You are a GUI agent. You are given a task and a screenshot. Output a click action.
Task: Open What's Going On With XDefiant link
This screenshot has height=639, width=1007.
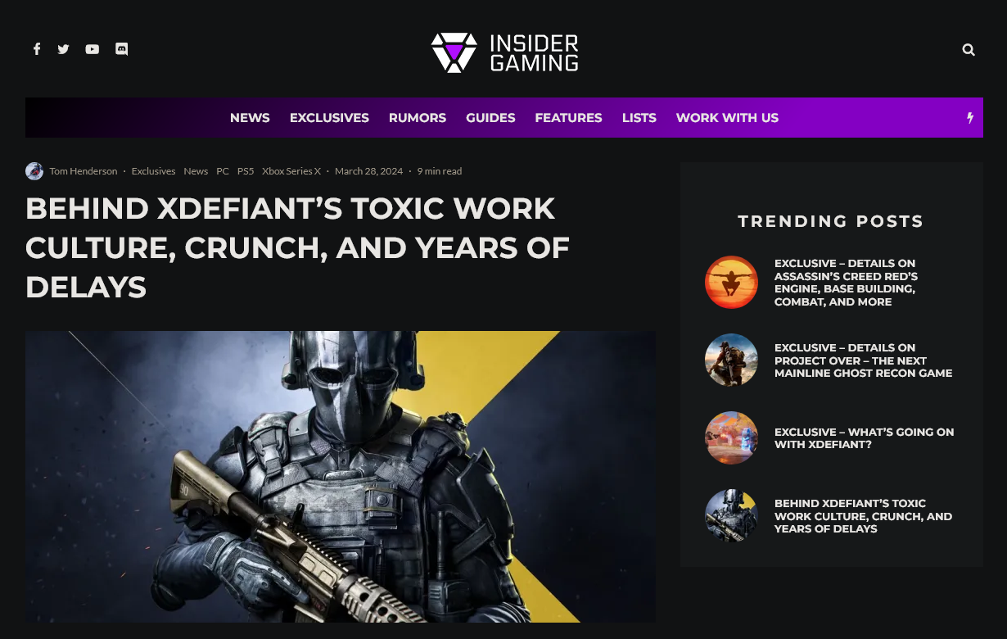[x=865, y=438]
